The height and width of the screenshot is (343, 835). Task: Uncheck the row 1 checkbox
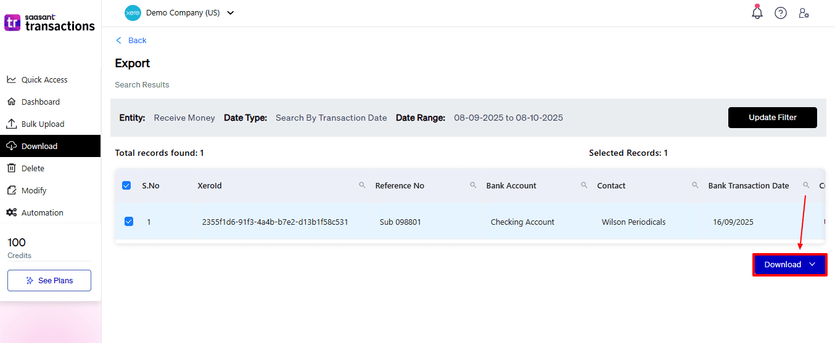click(129, 222)
